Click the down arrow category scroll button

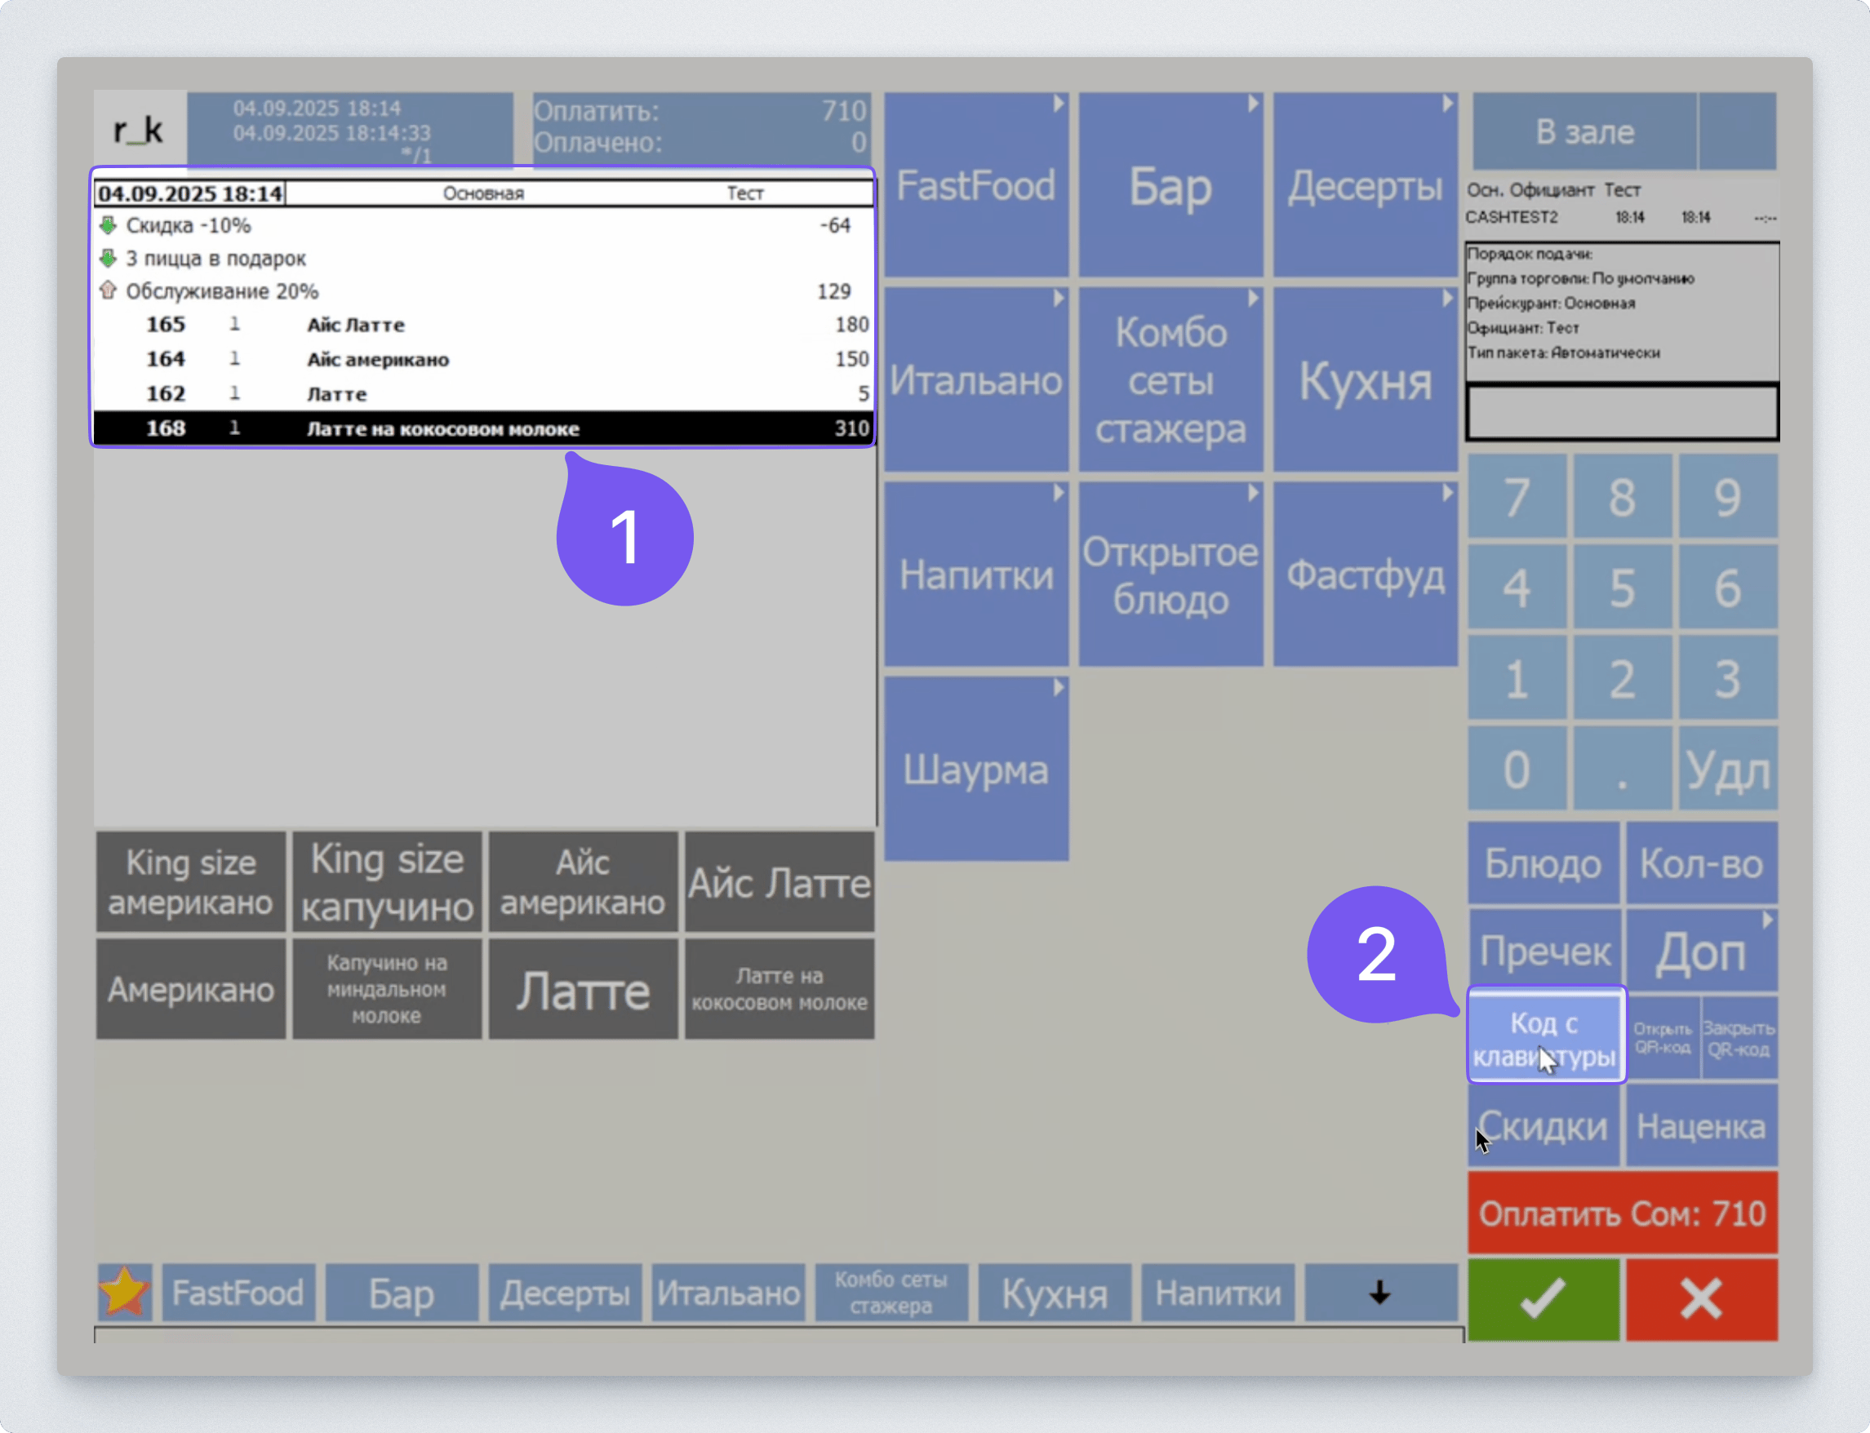[1379, 1293]
